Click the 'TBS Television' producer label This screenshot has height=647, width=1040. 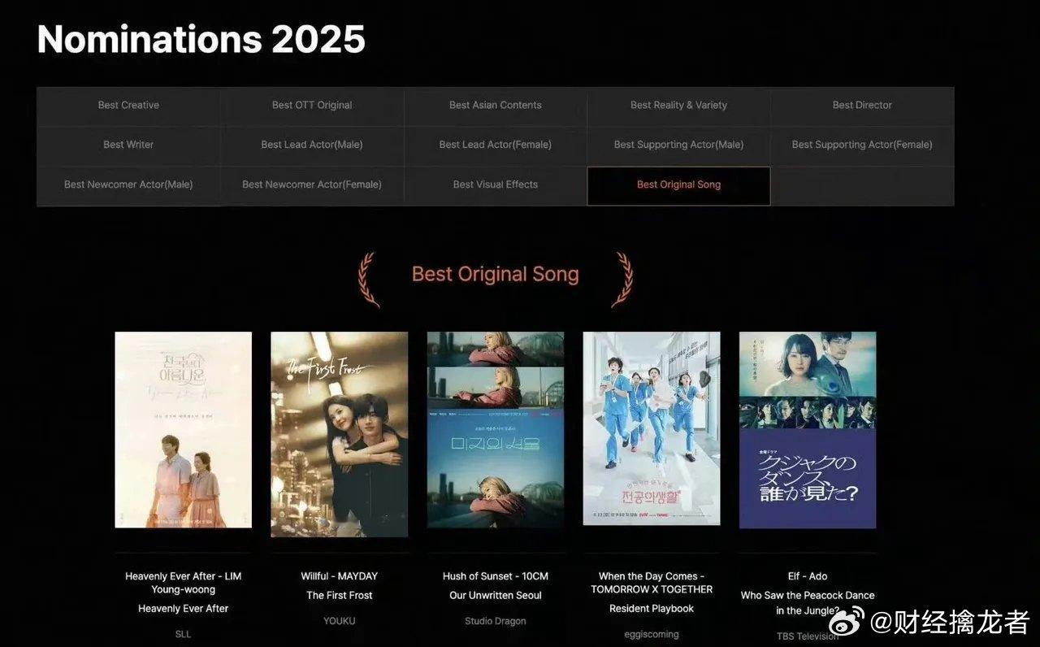[808, 636]
